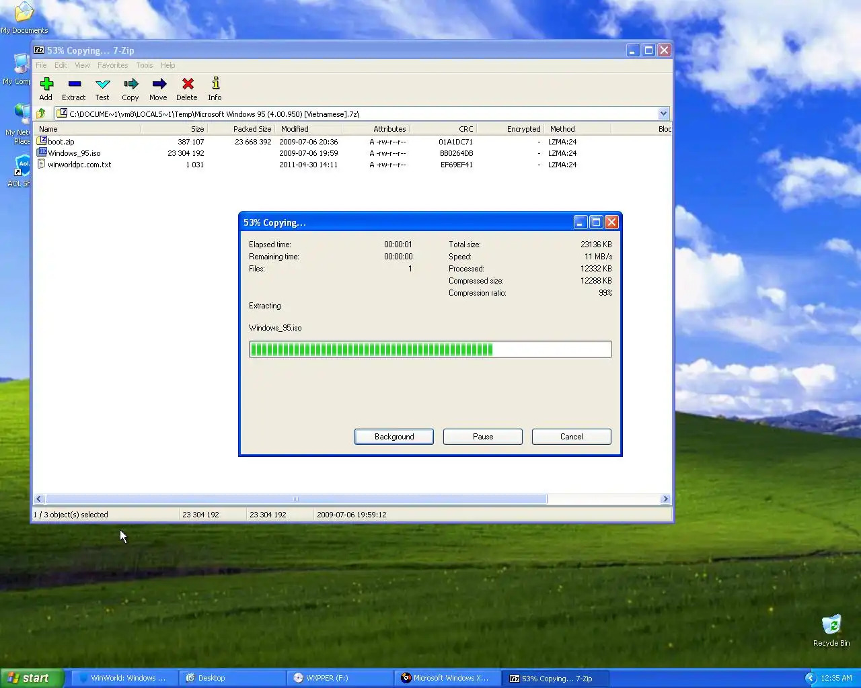
Task: Click the Start button
Action: [32, 678]
